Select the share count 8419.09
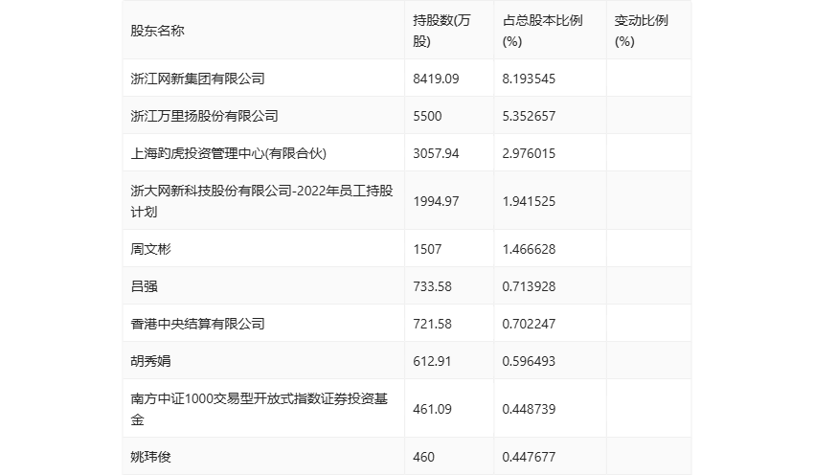This screenshot has width=814, height=475. pos(436,79)
